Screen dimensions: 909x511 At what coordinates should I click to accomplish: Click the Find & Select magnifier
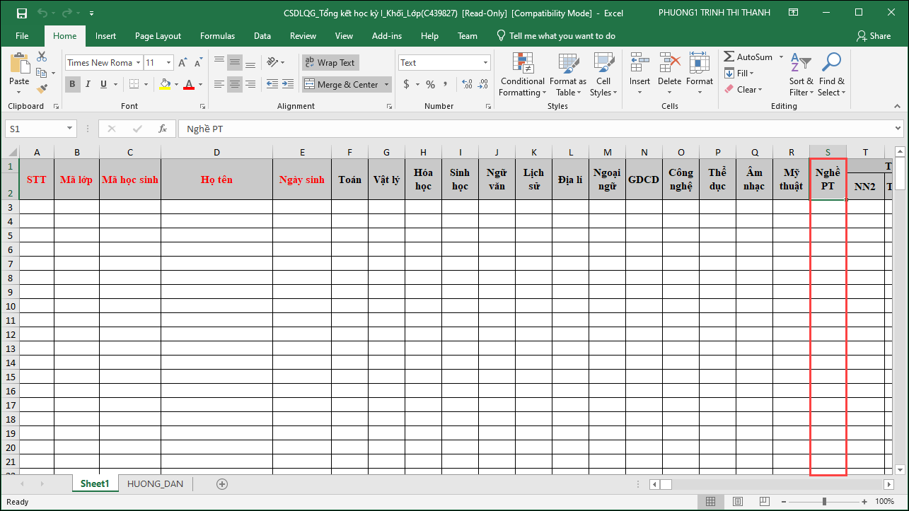831,76
